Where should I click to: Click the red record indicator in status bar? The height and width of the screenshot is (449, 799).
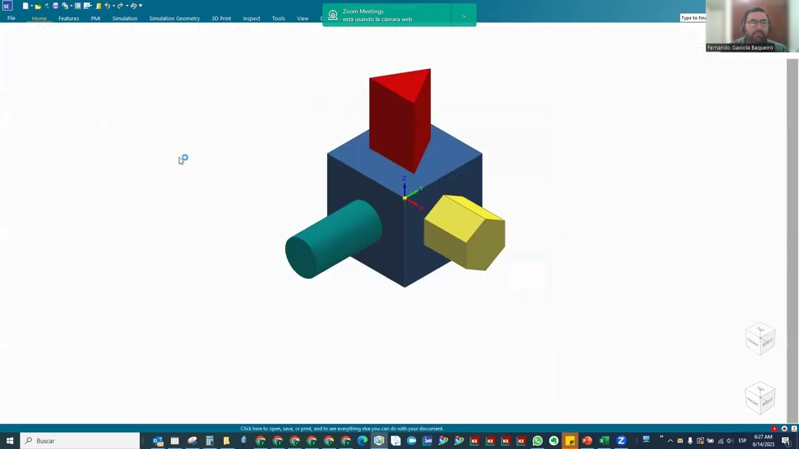785,428
